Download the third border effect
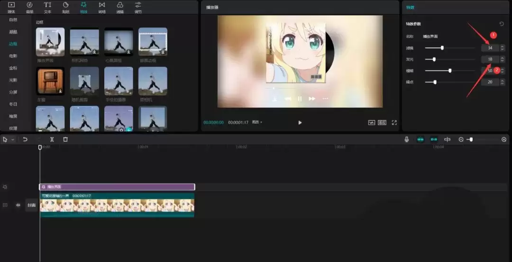 (128, 52)
